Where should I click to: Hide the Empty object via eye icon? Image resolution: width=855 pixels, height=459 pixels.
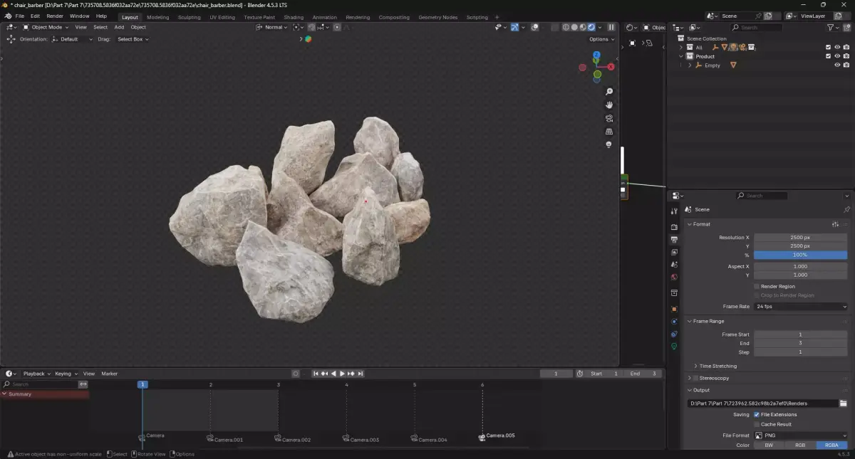tap(837, 65)
